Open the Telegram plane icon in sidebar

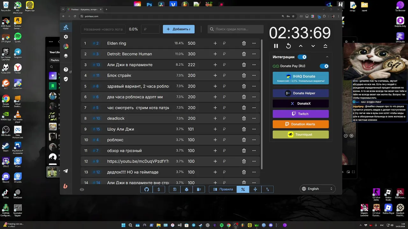[x=65, y=171]
